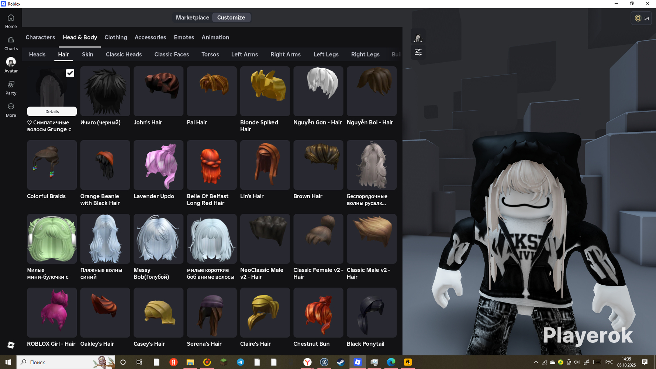Open the Left Arms subtab
This screenshot has width=656, height=369.
click(x=245, y=54)
